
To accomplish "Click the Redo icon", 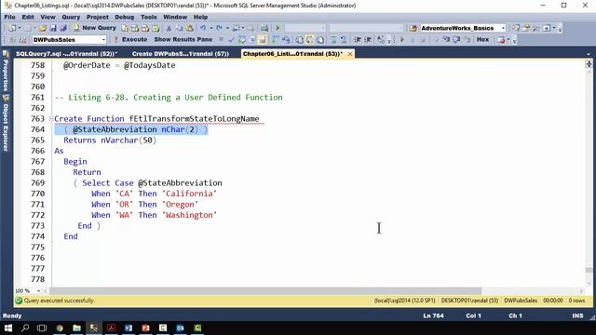I will (x=220, y=28).
